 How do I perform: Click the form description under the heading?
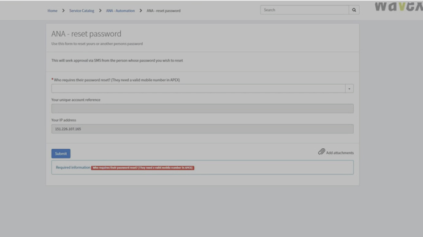point(97,43)
